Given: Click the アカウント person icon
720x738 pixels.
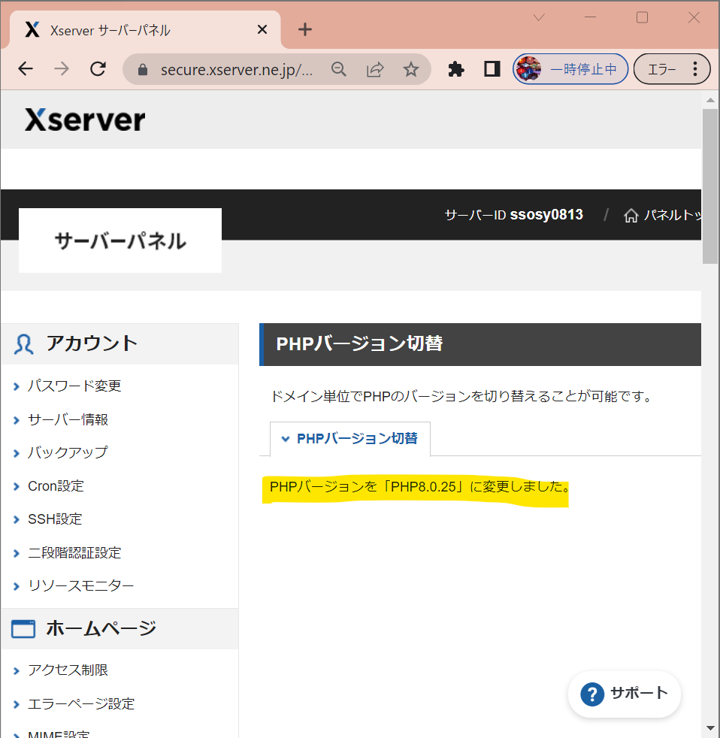Looking at the screenshot, I should 23,344.
